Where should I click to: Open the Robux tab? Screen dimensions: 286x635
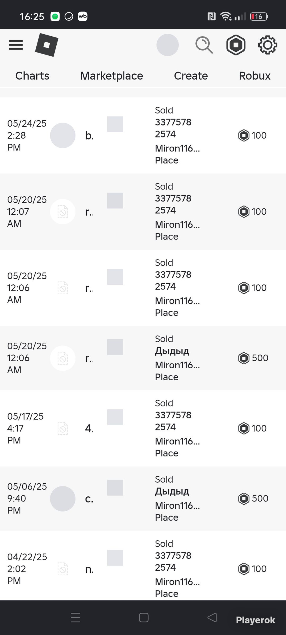click(x=255, y=76)
